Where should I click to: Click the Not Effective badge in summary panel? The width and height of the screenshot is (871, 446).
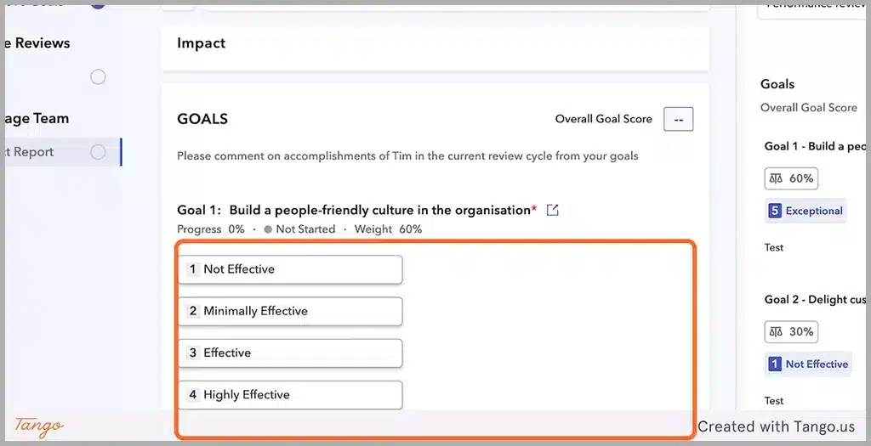(x=808, y=364)
